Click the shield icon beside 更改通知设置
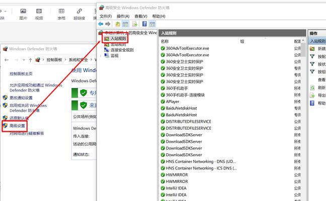 [5, 97]
